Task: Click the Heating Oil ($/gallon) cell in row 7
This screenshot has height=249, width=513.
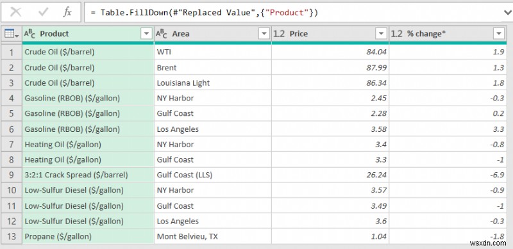Action: pos(88,144)
